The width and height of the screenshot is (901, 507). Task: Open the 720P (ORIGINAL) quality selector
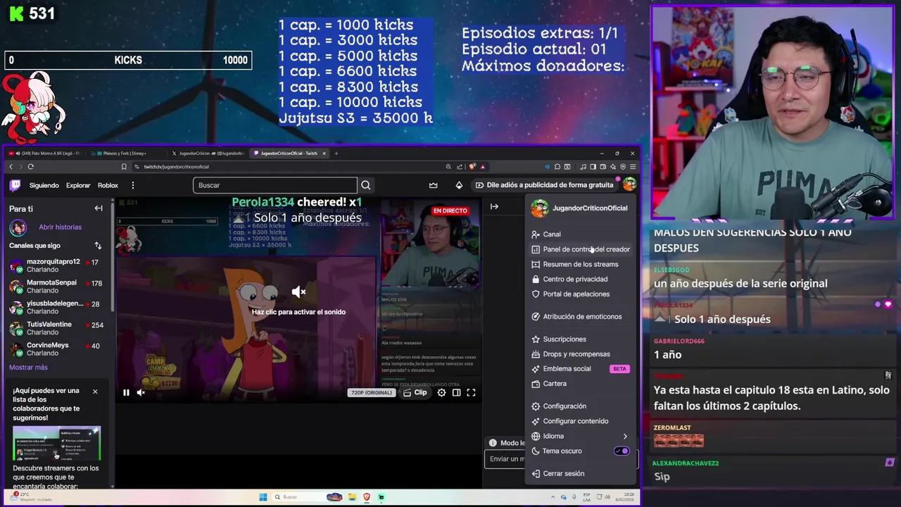[x=371, y=393]
